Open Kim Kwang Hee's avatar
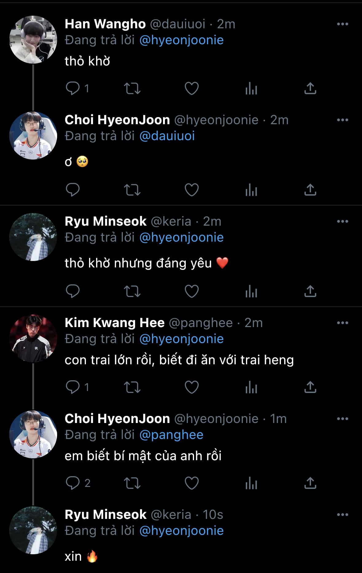Image resolution: width=362 pixels, height=573 pixels. point(33,338)
